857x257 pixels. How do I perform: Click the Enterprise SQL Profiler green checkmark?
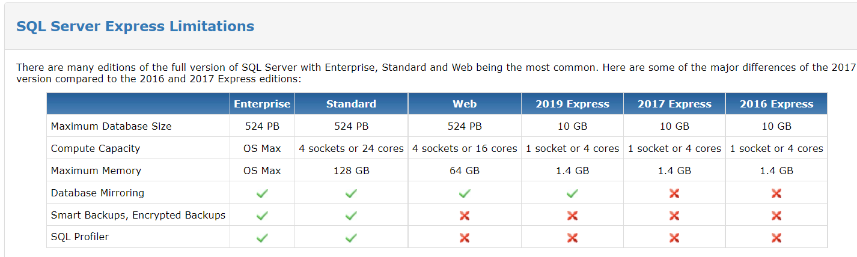262,238
